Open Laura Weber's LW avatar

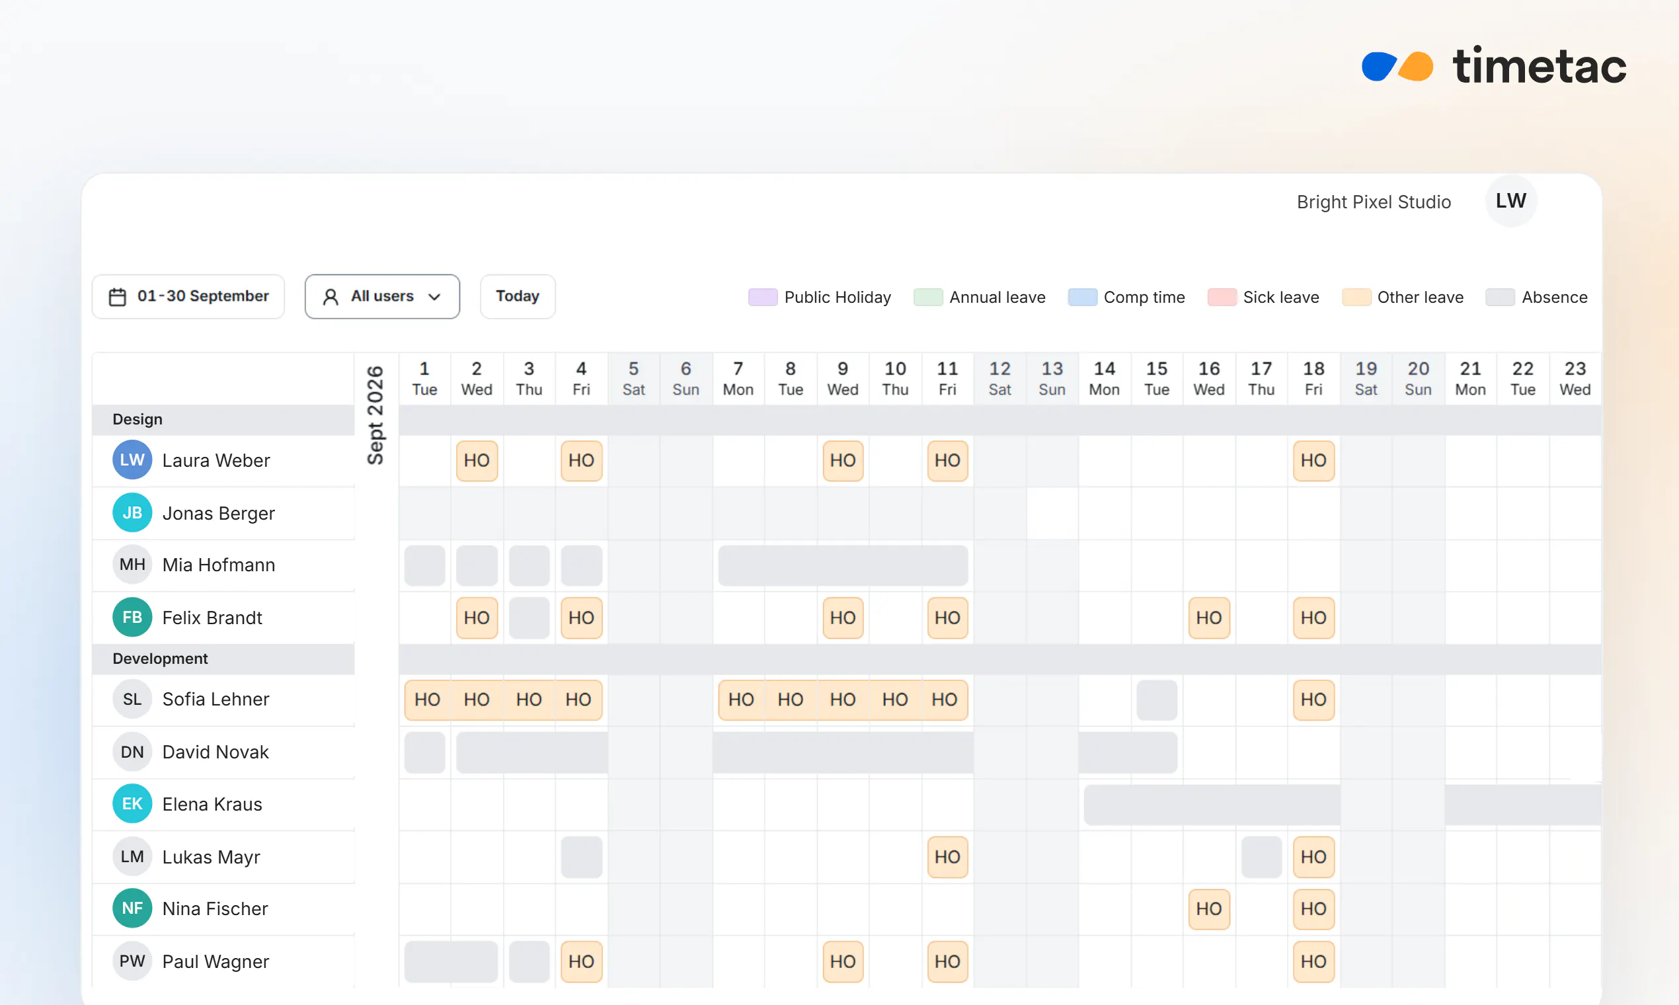(x=132, y=460)
